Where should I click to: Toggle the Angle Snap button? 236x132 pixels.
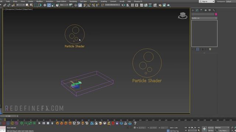[x=89, y=5]
